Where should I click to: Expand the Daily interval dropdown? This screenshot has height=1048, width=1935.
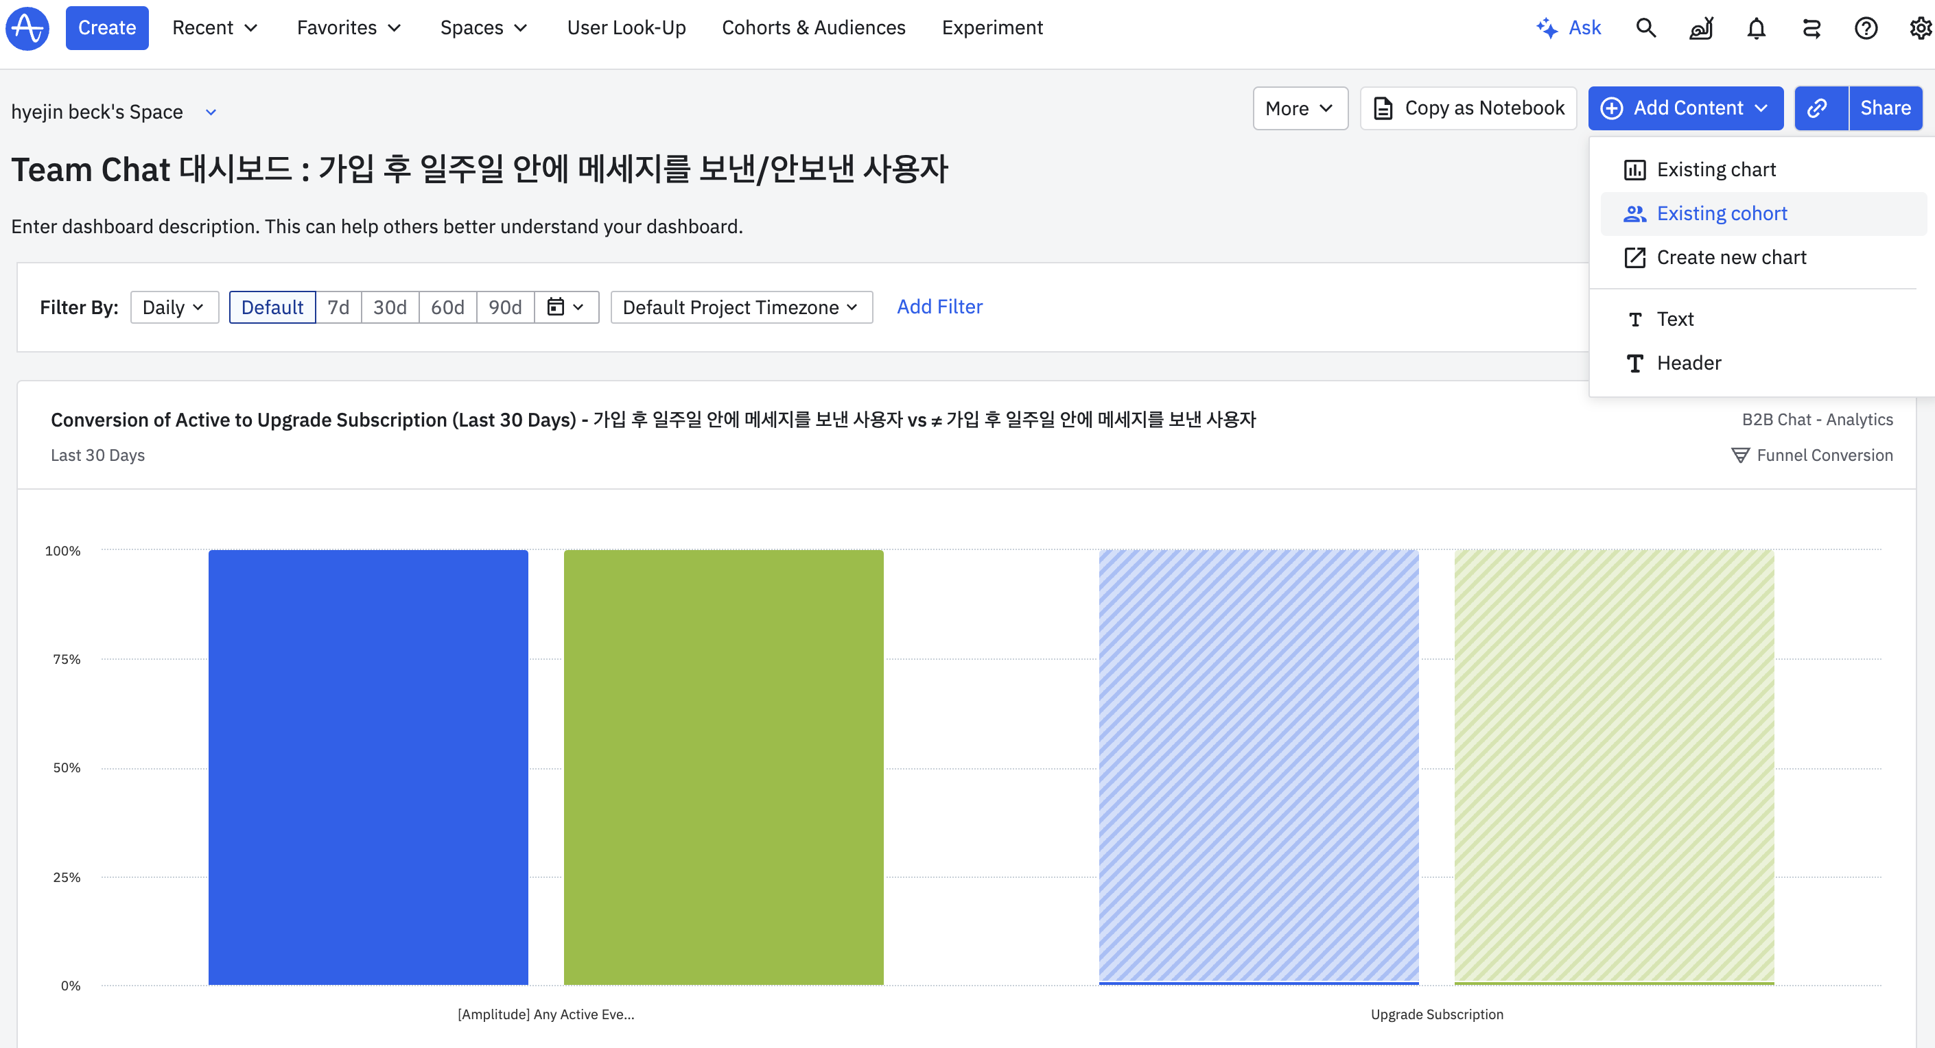[x=174, y=307]
